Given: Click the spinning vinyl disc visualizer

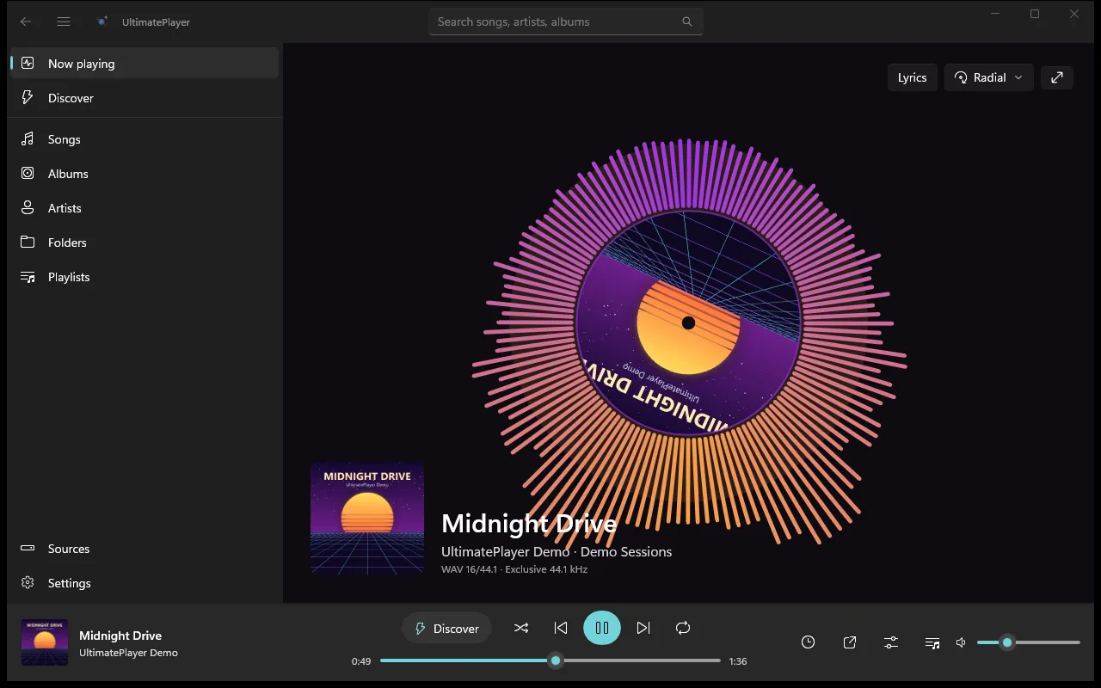Looking at the screenshot, I should (688, 323).
